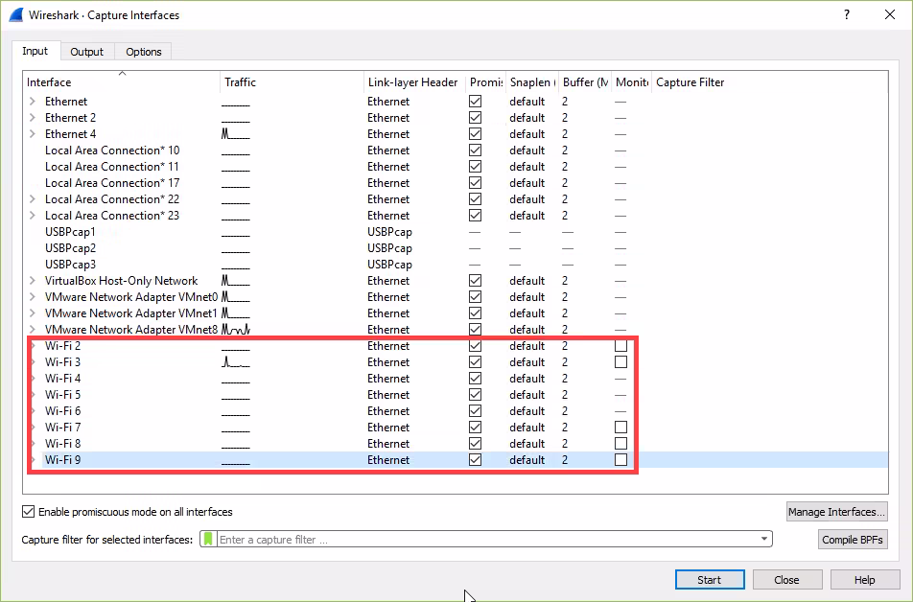Enable monitor mode checkbox for Wi-Fi 9
Screen dimensions: 913x602
620,460
